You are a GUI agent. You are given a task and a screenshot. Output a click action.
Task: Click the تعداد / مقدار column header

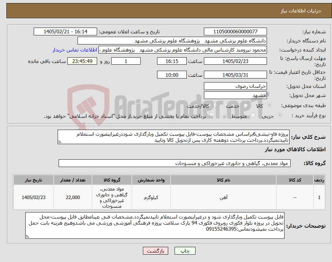point(72,180)
